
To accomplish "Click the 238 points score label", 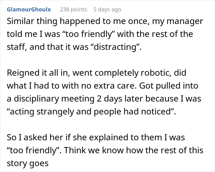I will (x=73, y=10).
